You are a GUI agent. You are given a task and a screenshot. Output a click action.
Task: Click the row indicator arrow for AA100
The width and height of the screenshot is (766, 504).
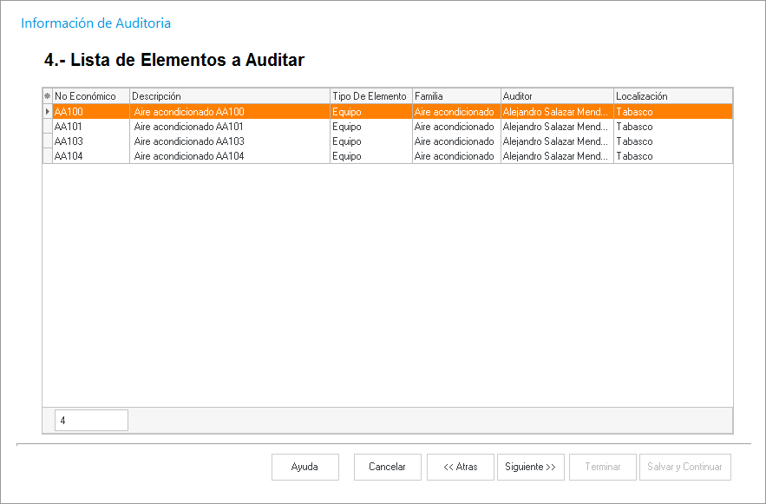tap(47, 112)
